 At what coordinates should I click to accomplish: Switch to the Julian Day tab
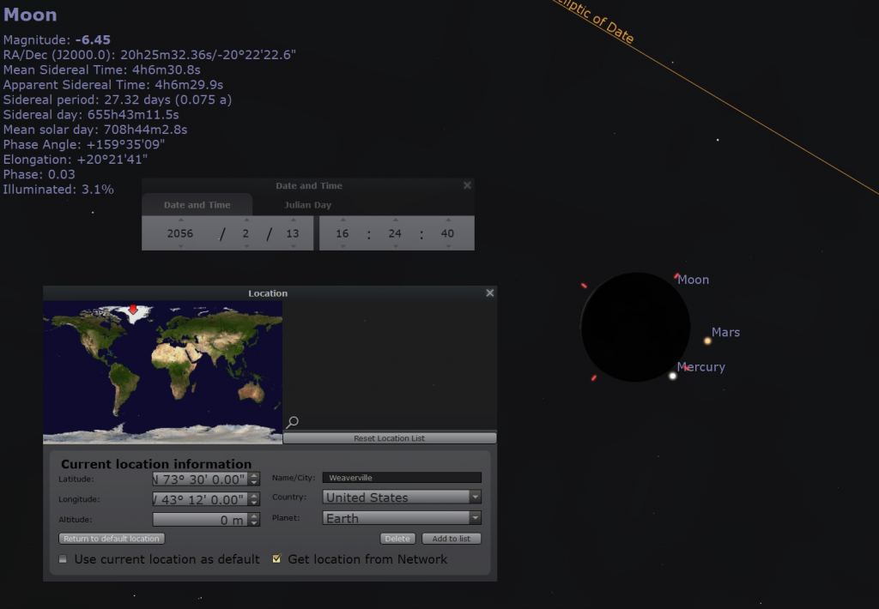[307, 205]
